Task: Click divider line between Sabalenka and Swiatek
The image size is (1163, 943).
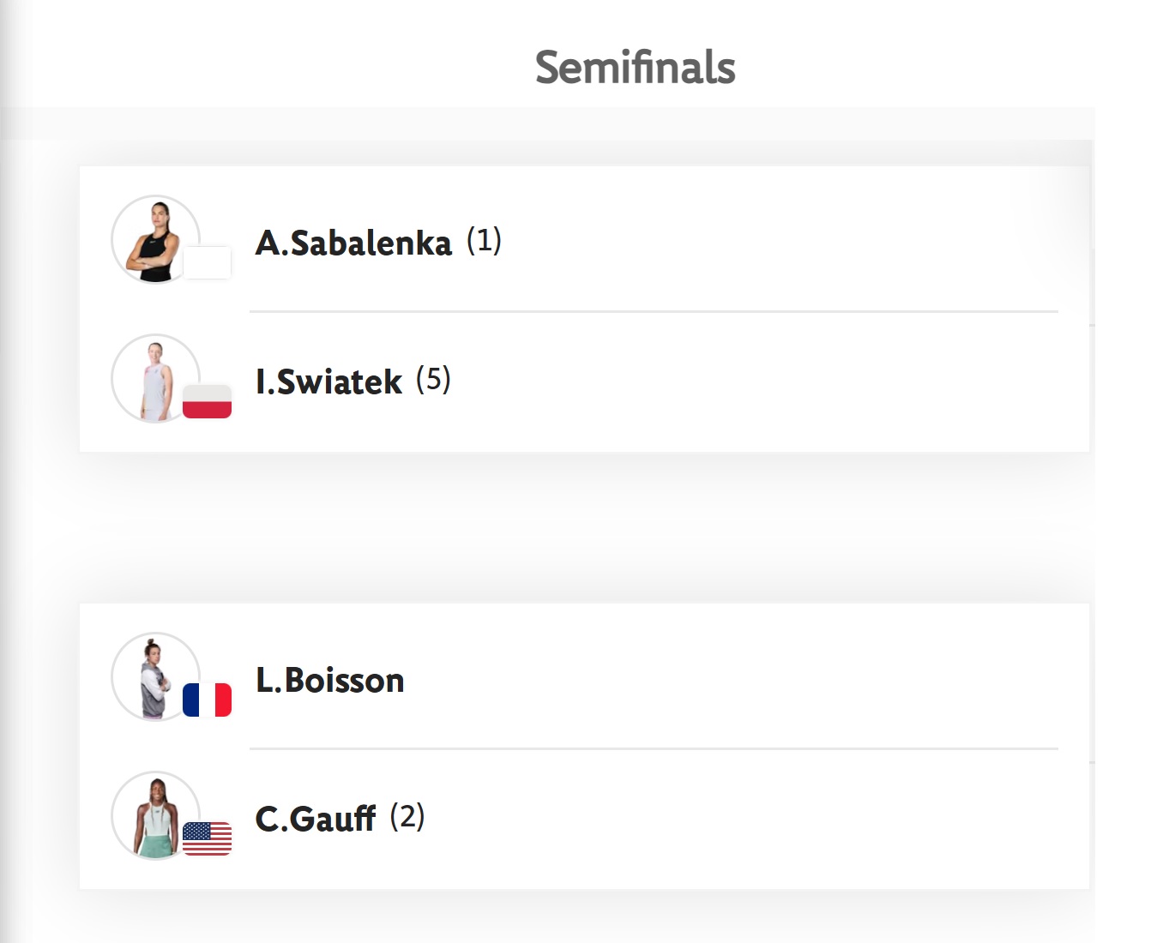Action: [x=654, y=311]
